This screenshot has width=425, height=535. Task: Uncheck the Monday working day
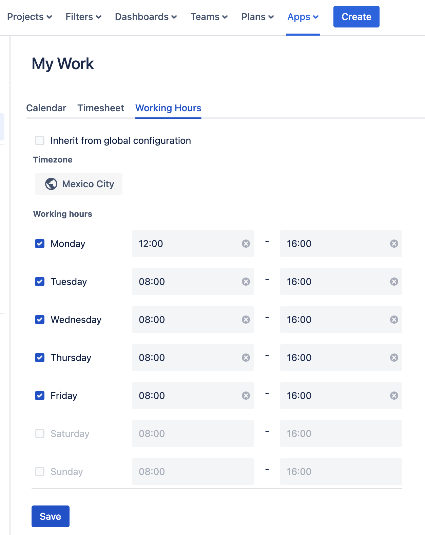40,244
